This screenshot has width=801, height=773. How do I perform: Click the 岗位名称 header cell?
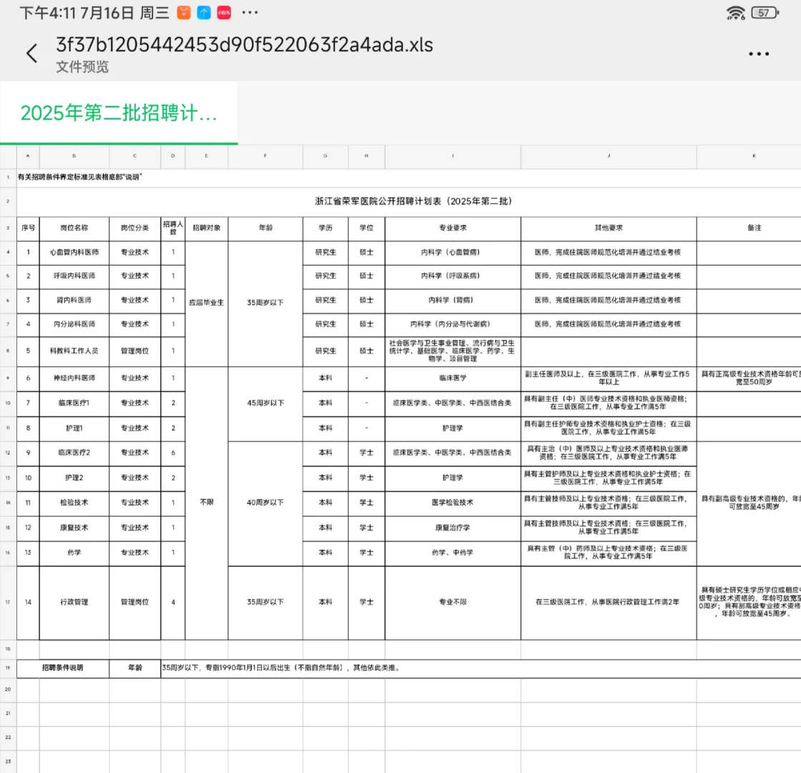click(x=74, y=228)
